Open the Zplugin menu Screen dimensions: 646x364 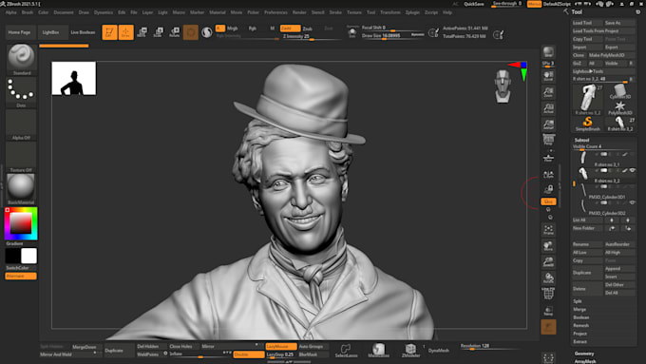point(412,12)
